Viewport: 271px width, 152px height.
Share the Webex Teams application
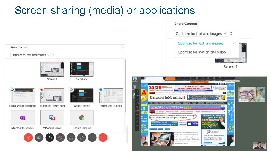point(82,96)
